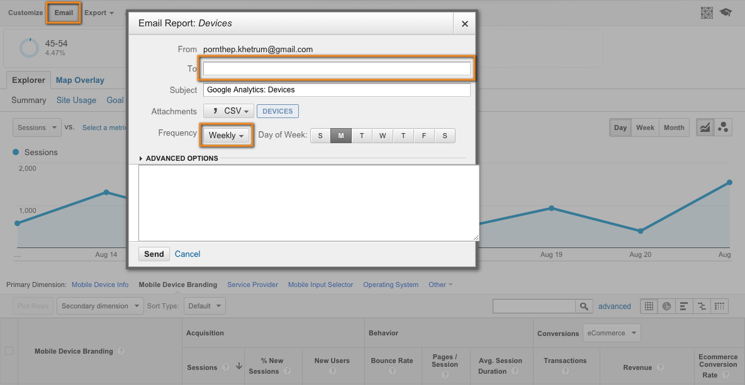
Task: Choose the data table view icon
Action: (649, 306)
